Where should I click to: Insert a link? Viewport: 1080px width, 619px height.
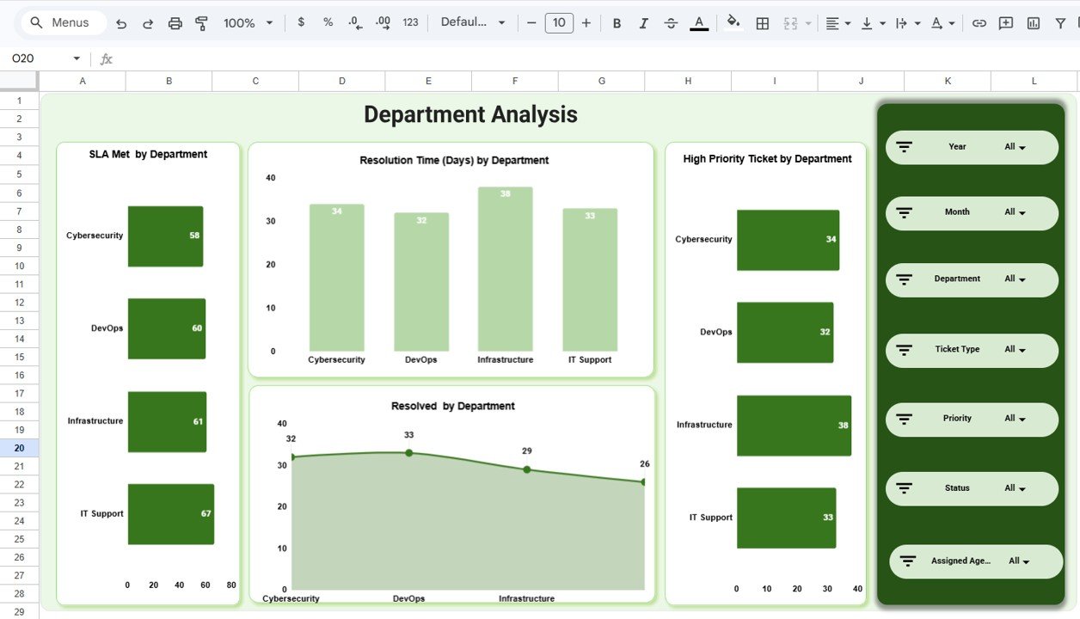pos(979,23)
